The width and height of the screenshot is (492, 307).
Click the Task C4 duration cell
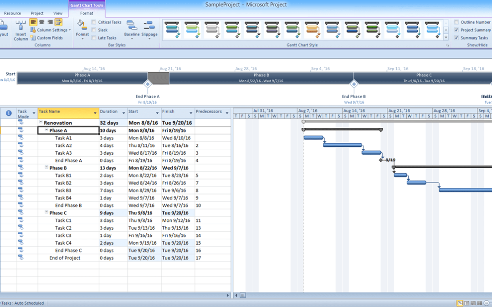[x=113, y=243]
